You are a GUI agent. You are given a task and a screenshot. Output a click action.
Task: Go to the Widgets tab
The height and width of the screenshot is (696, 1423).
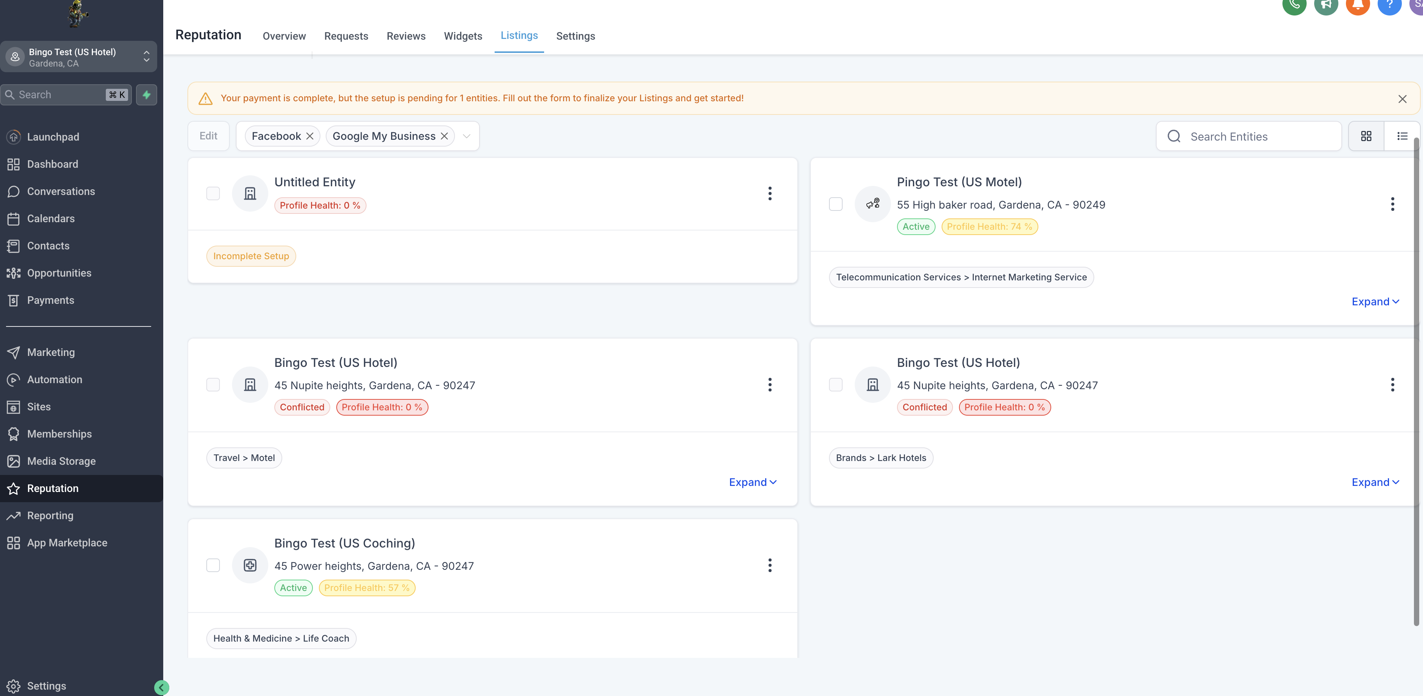point(462,36)
